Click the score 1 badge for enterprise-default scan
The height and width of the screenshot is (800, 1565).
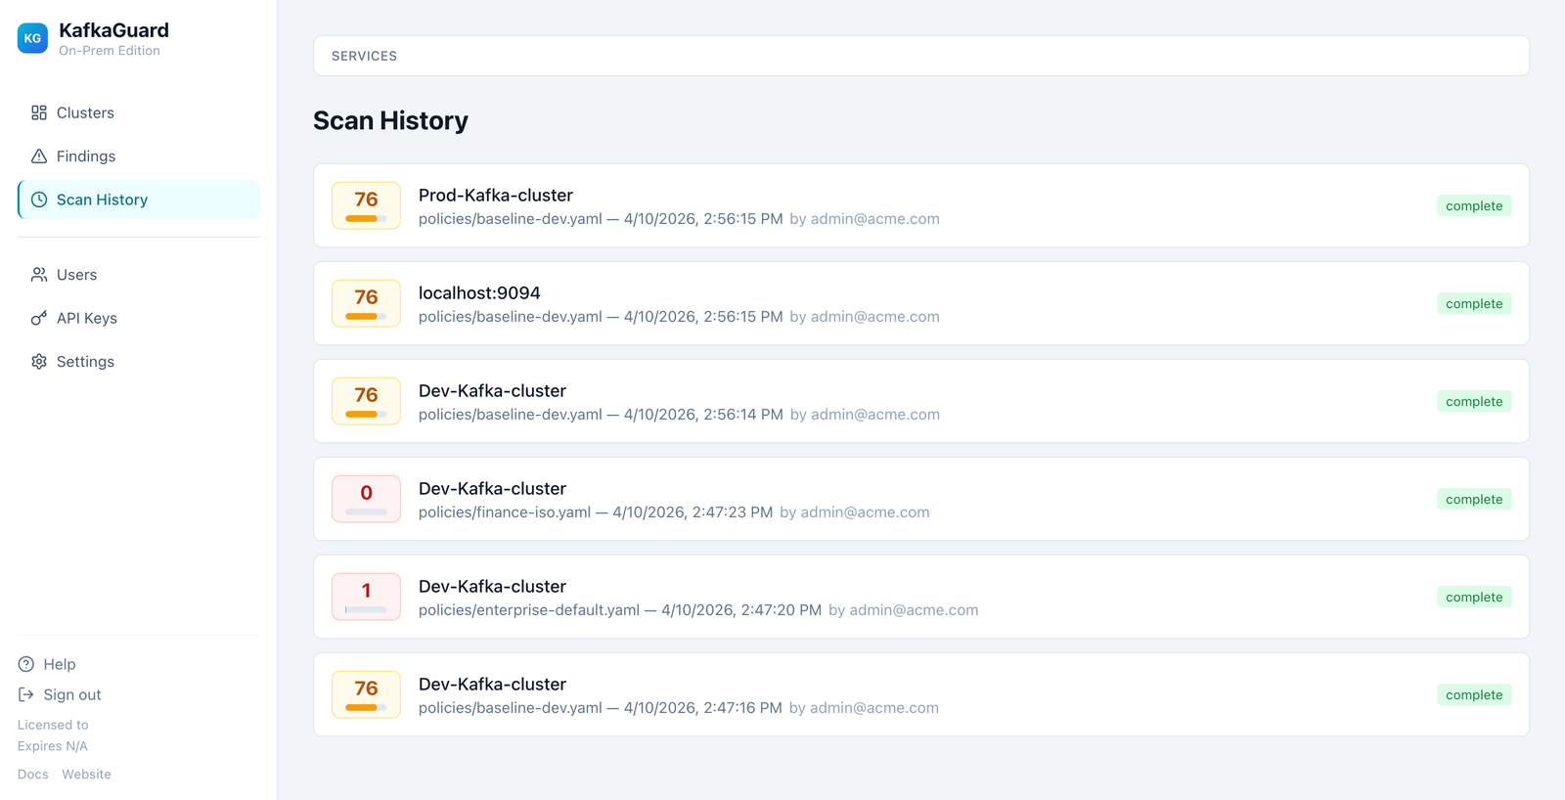[x=366, y=597]
